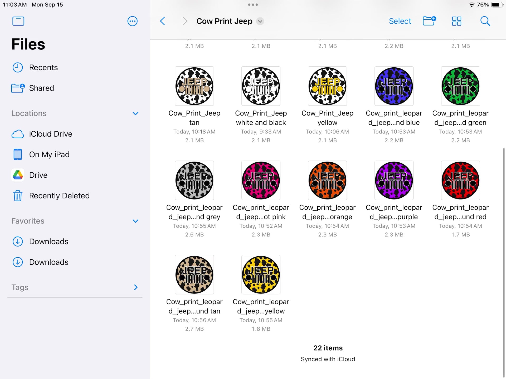Viewport: 506px width, 379px height.
Task: Open the red background leopard Jeep file
Action: pyautogui.click(x=460, y=181)
